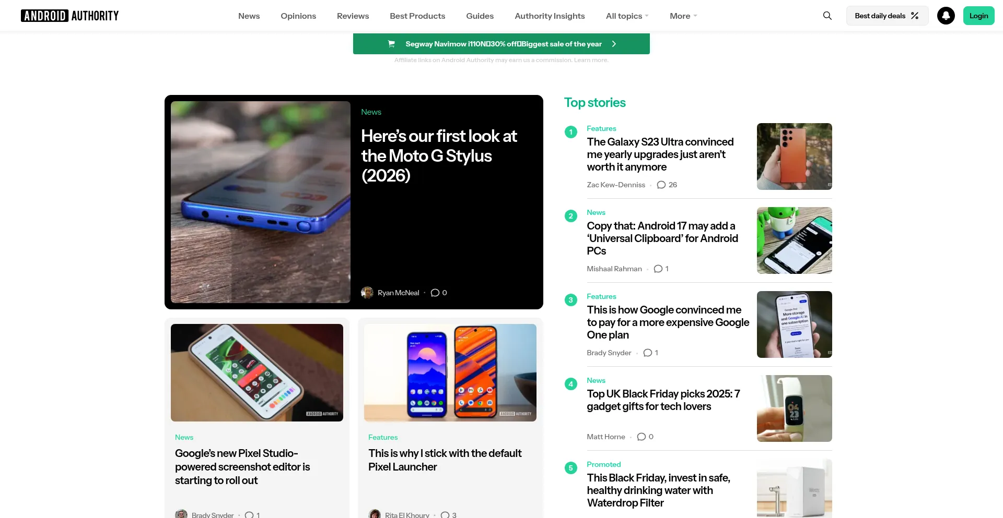The height and width of the screenshot is (518, 1003).
Task: Open Waterdrop Filter promoted story
Action: point(659,490)
